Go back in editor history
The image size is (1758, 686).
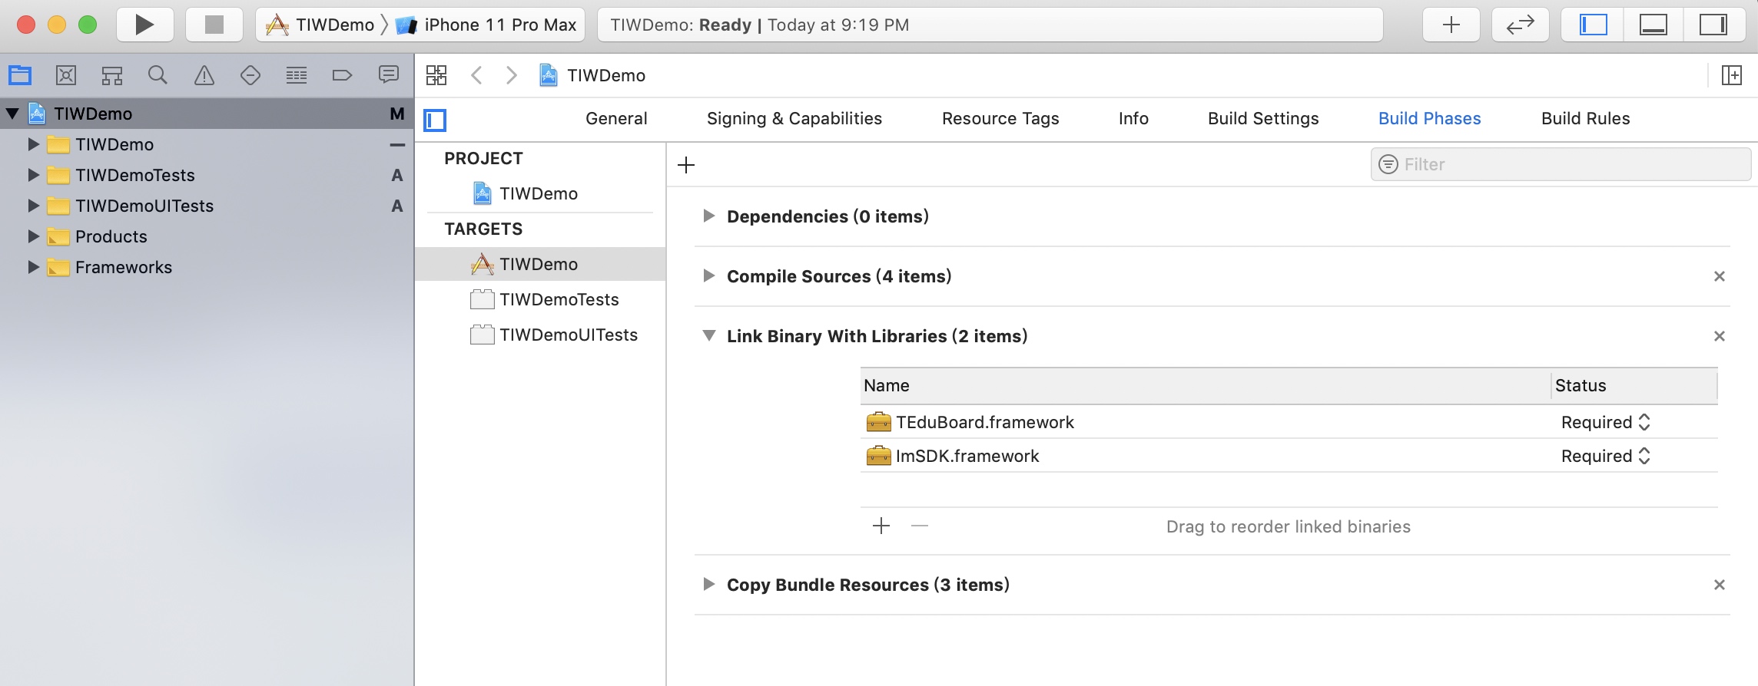pos(476,75)
